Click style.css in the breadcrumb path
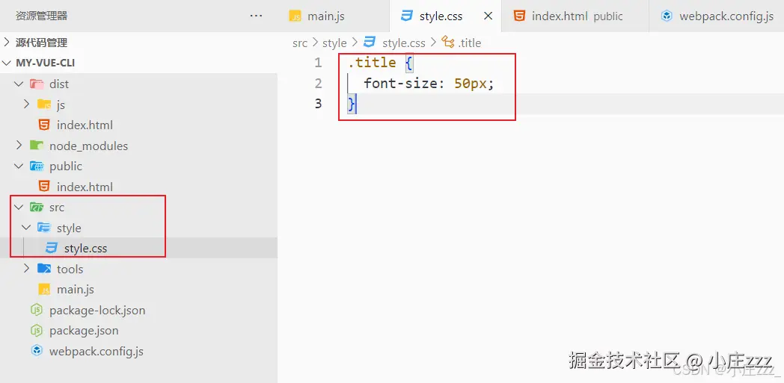The height and width of the screenshot is (383, 784). tap(404, 43)
